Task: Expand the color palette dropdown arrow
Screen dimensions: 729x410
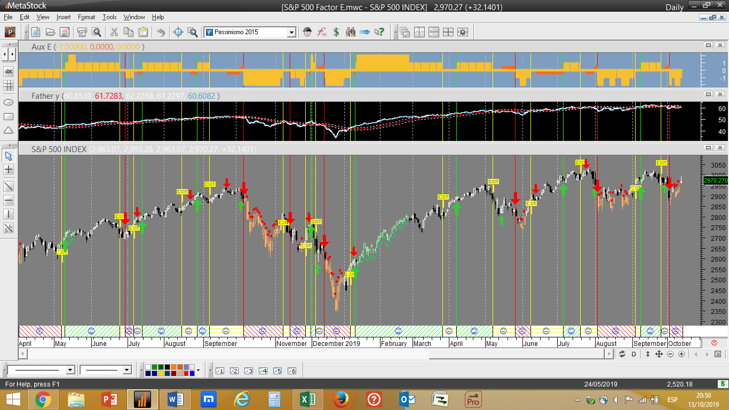Action: pyautogui.click(x=198, y=370)
